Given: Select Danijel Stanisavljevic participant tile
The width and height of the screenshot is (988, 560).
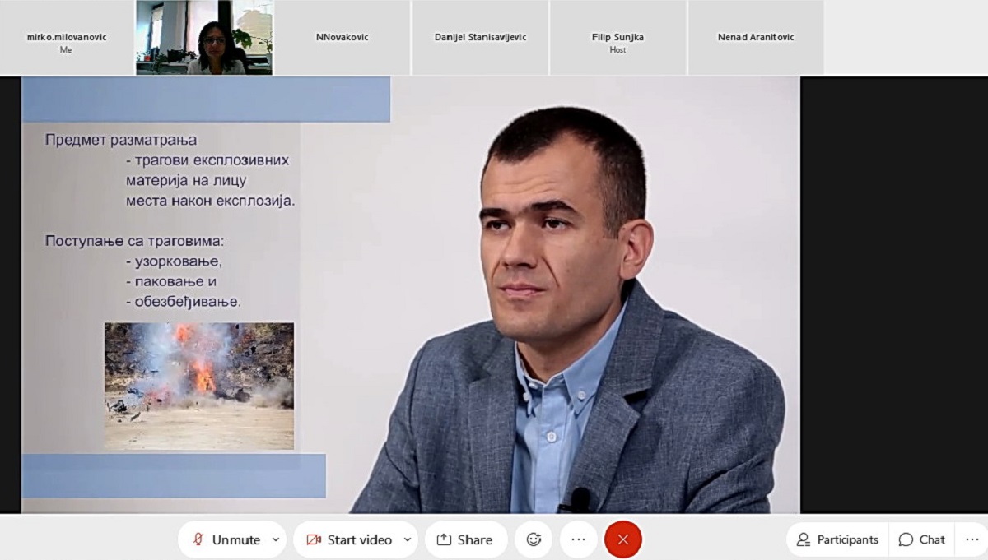Looking at the screenshot, I should (x=480, y=38).
